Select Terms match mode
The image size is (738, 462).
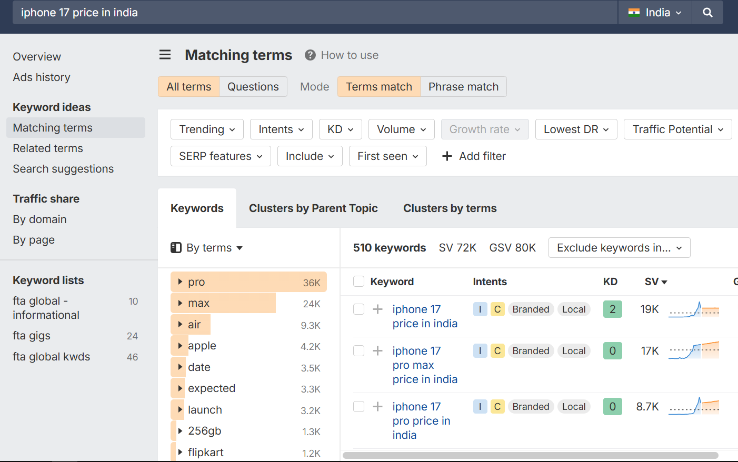pos(379,87)
